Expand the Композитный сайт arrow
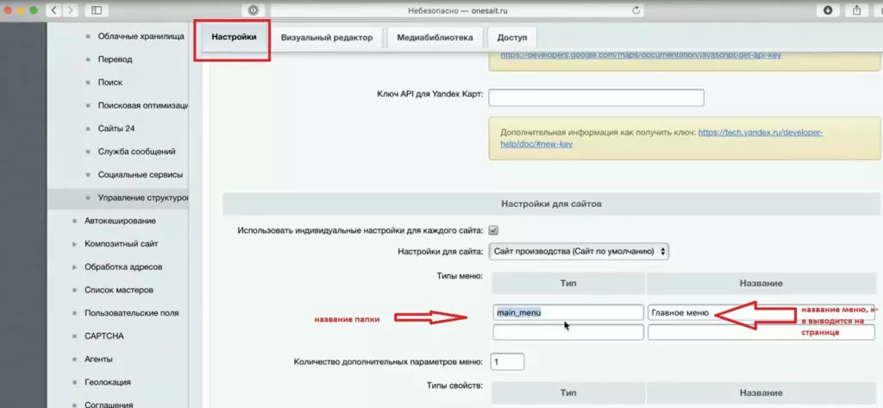The width and height of the screenshot is (883, 408). (x=75, y=245)
